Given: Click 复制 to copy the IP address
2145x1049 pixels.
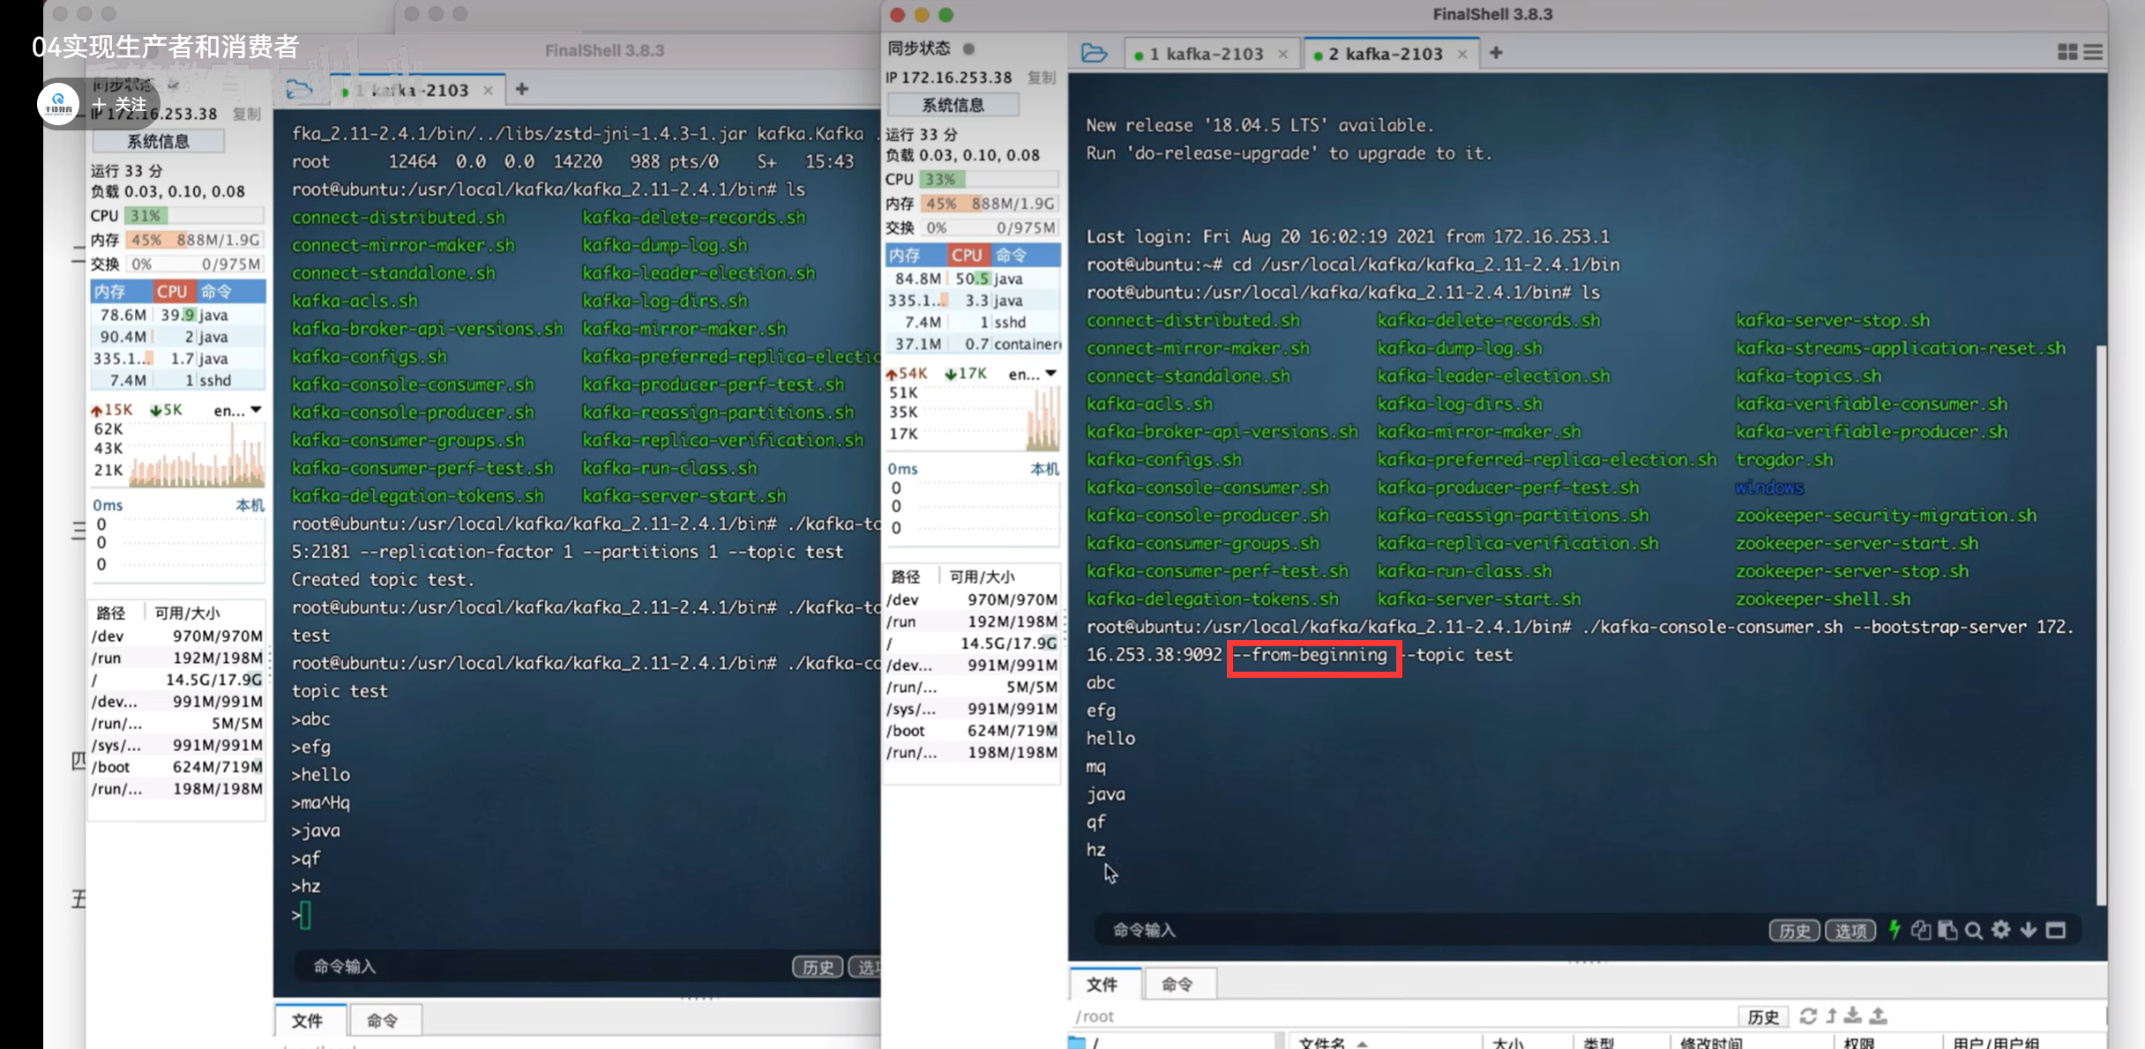Looking at the screenshot, I should point(1042,78).
